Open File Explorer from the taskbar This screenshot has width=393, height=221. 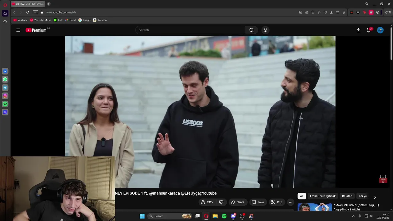coord(215,216)
